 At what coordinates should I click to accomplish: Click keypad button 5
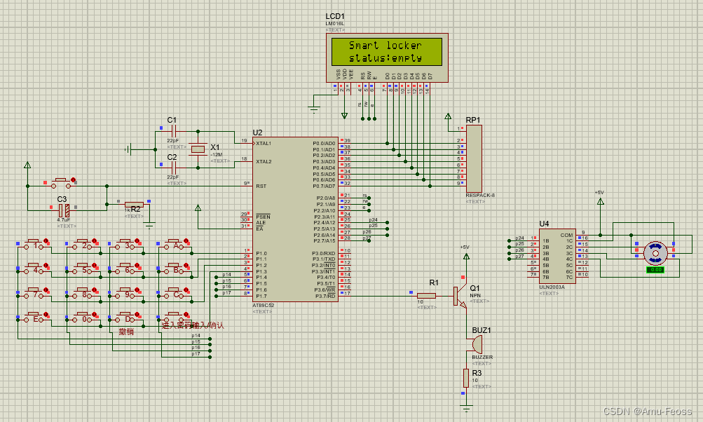click(84, 269)
